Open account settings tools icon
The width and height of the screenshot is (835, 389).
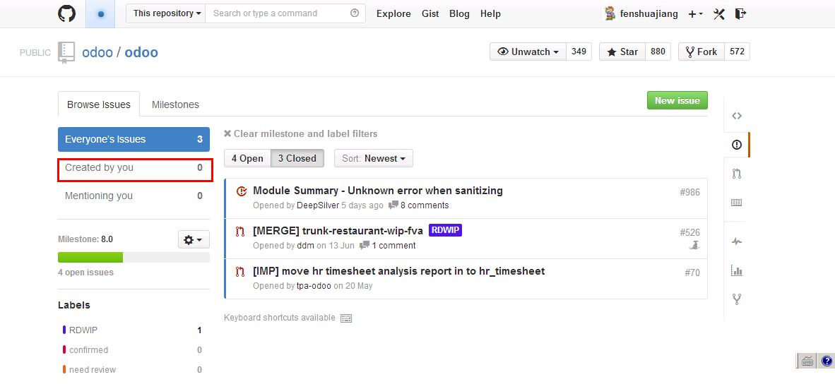pos(719,14)
